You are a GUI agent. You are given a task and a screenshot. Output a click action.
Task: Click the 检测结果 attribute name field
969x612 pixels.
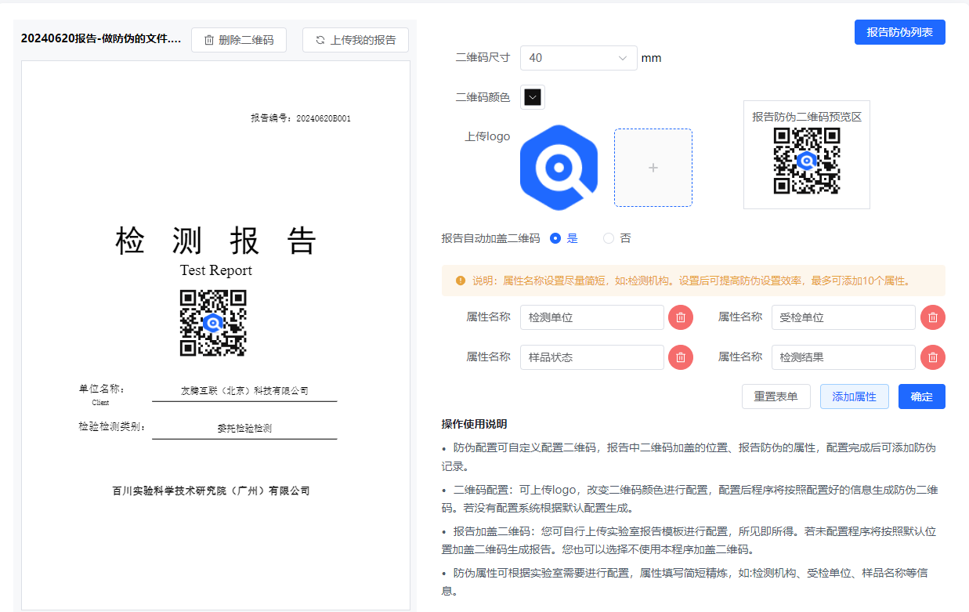(x=844, y=357)
